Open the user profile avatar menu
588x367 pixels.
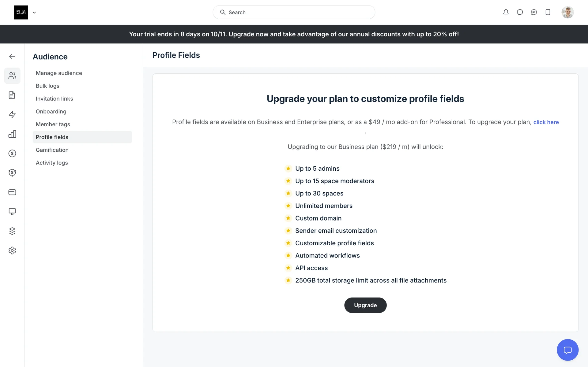click(x=567, y=12)
